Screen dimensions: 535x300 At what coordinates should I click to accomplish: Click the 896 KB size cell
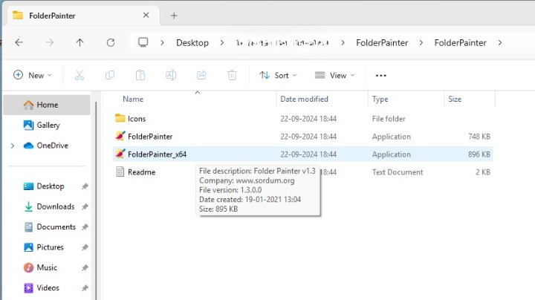click(x=479, y=154)
